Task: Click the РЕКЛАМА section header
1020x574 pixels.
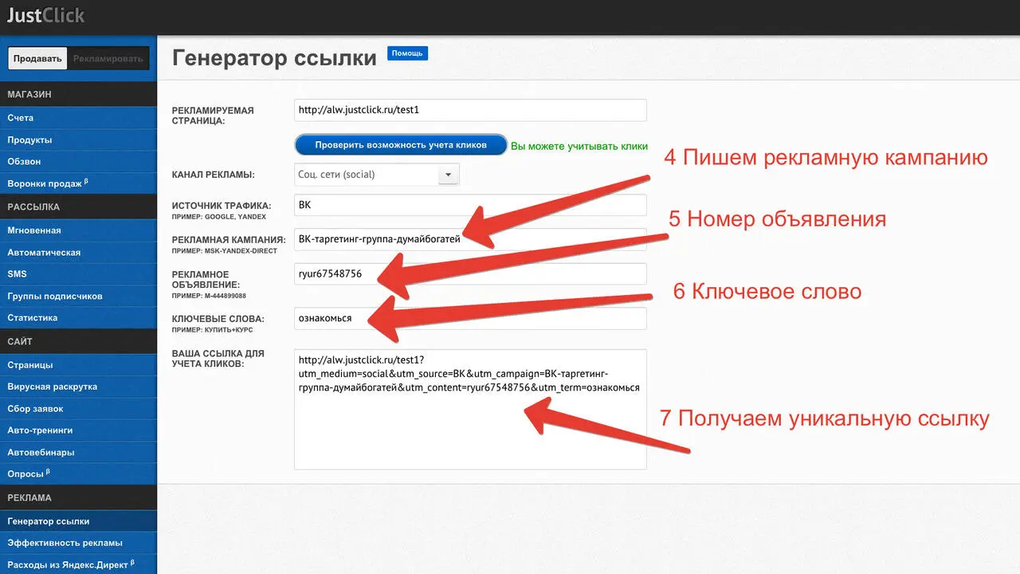Action: coord(78,497)
